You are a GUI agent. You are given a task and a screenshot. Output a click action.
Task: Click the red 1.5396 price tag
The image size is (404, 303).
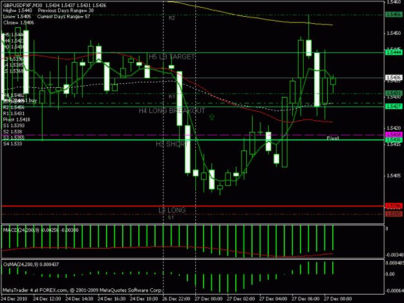click(x=394, y=206)
